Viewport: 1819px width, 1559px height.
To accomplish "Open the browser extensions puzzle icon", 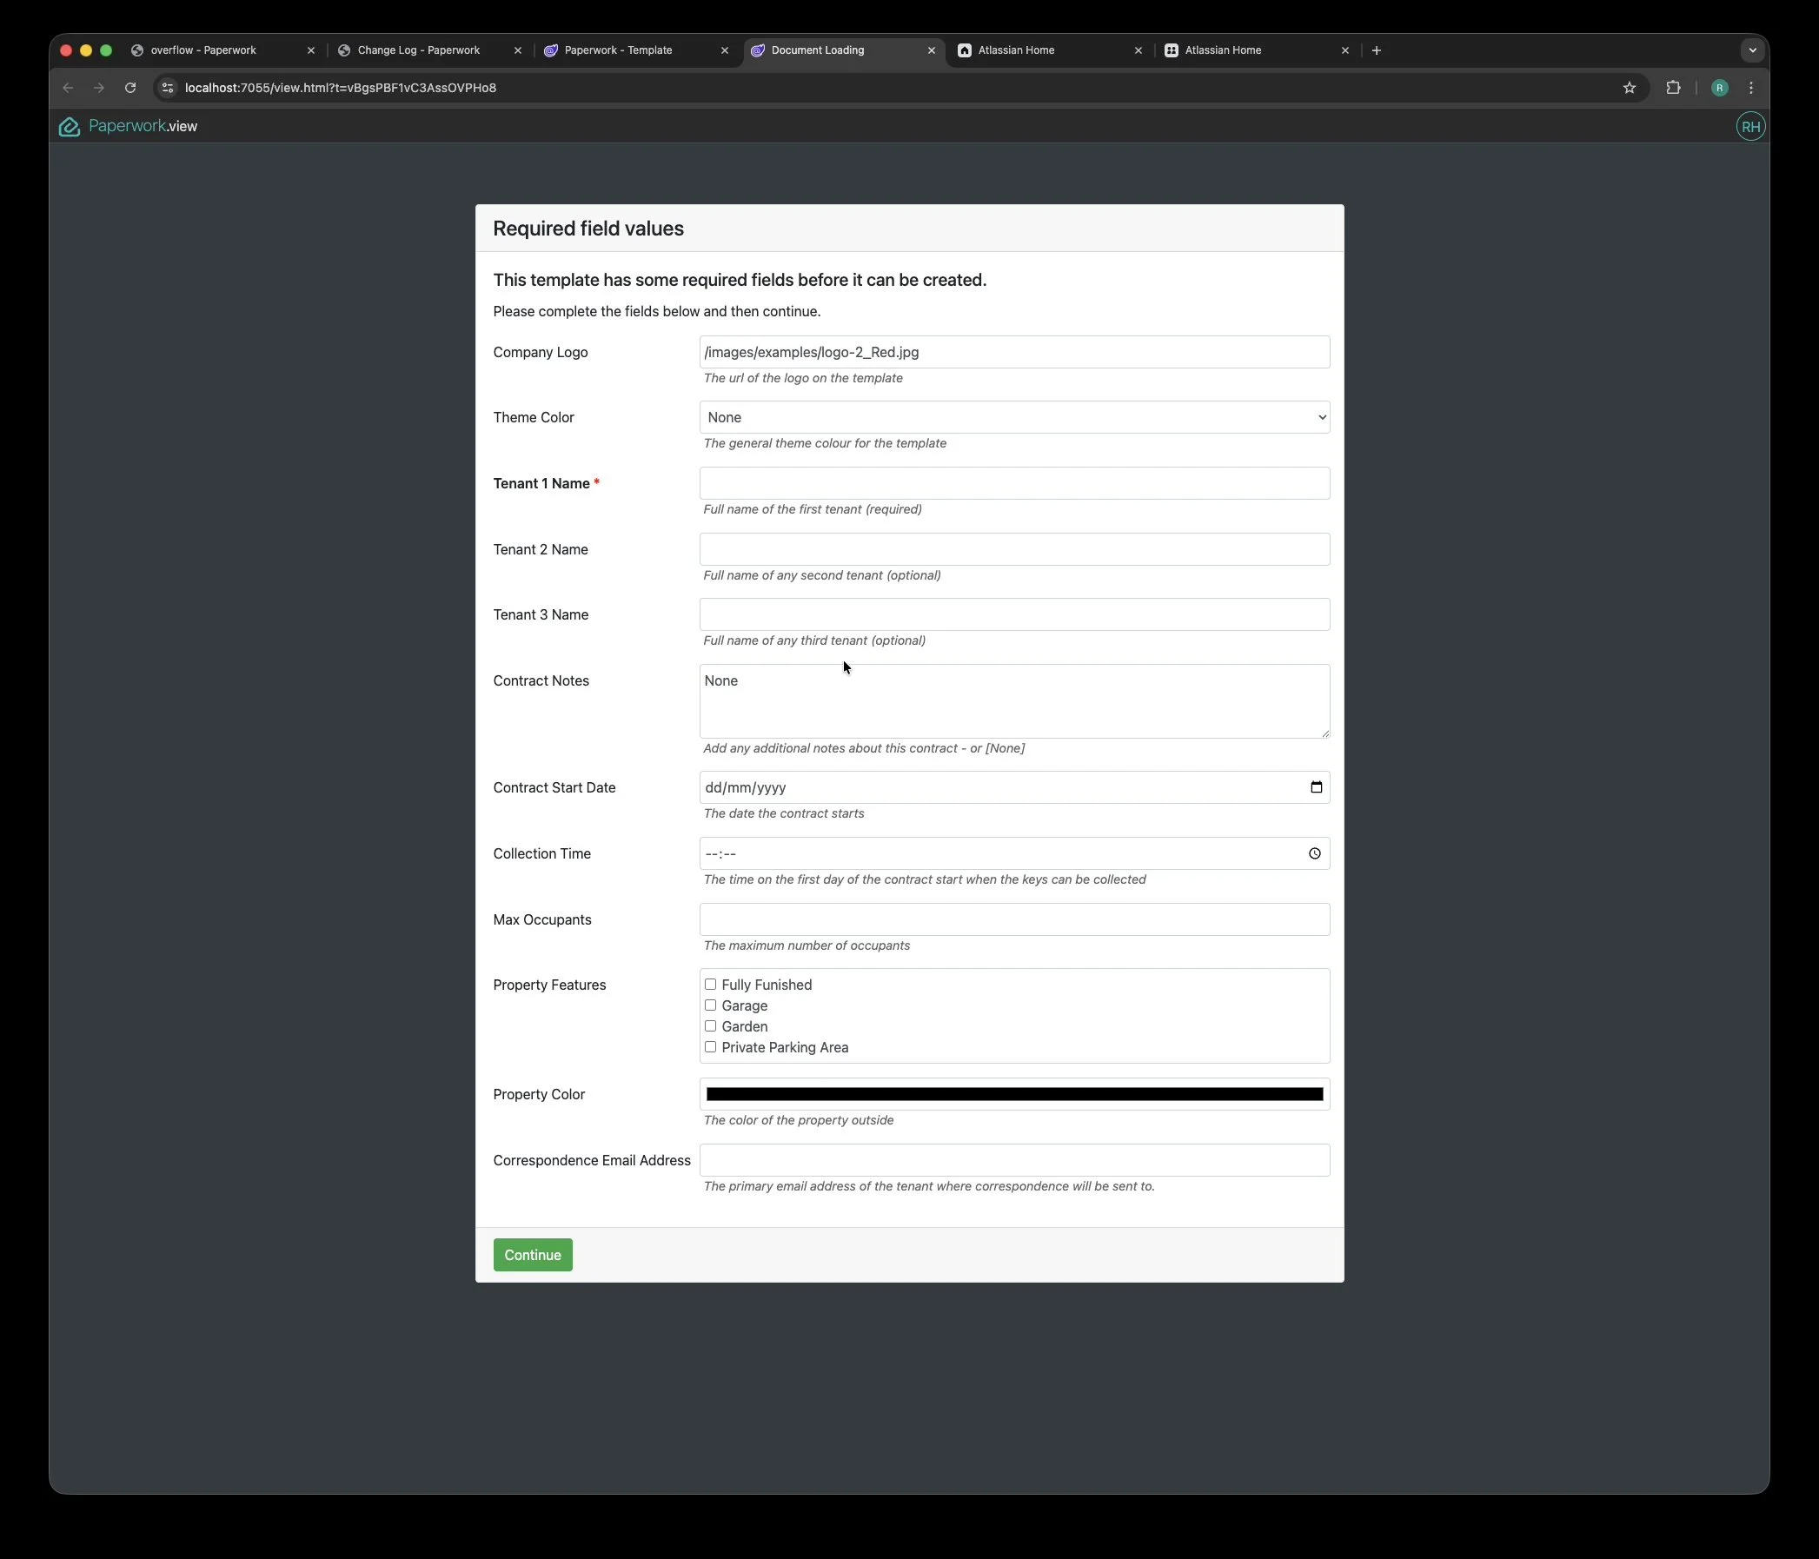I will (1673, 88).
